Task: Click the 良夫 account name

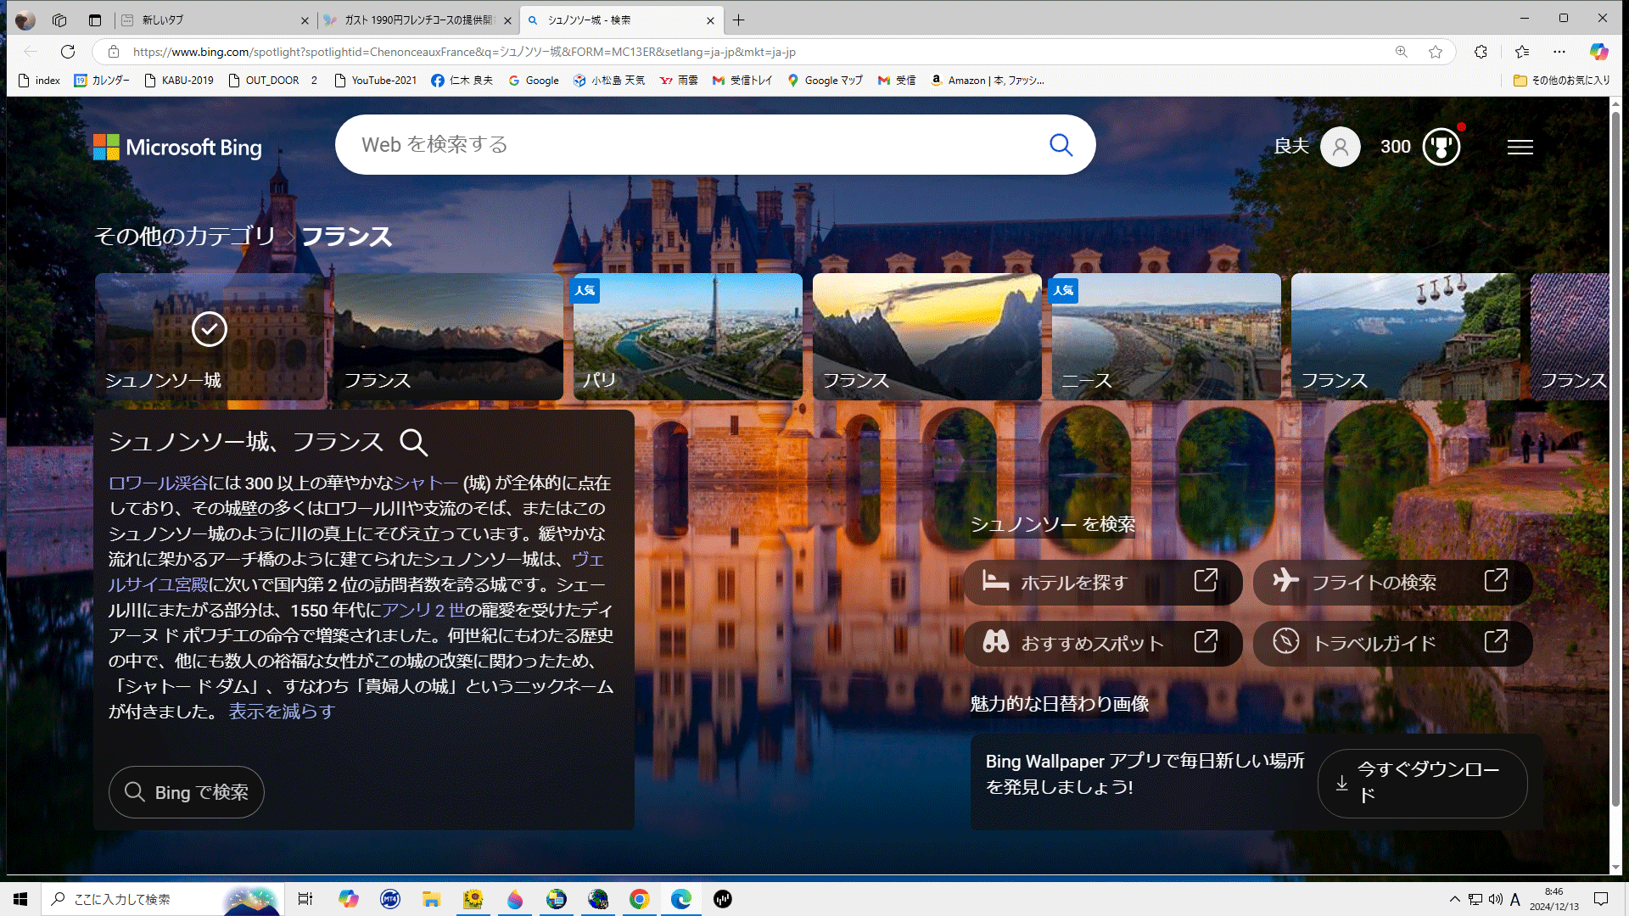Action: click(1291, 147)
